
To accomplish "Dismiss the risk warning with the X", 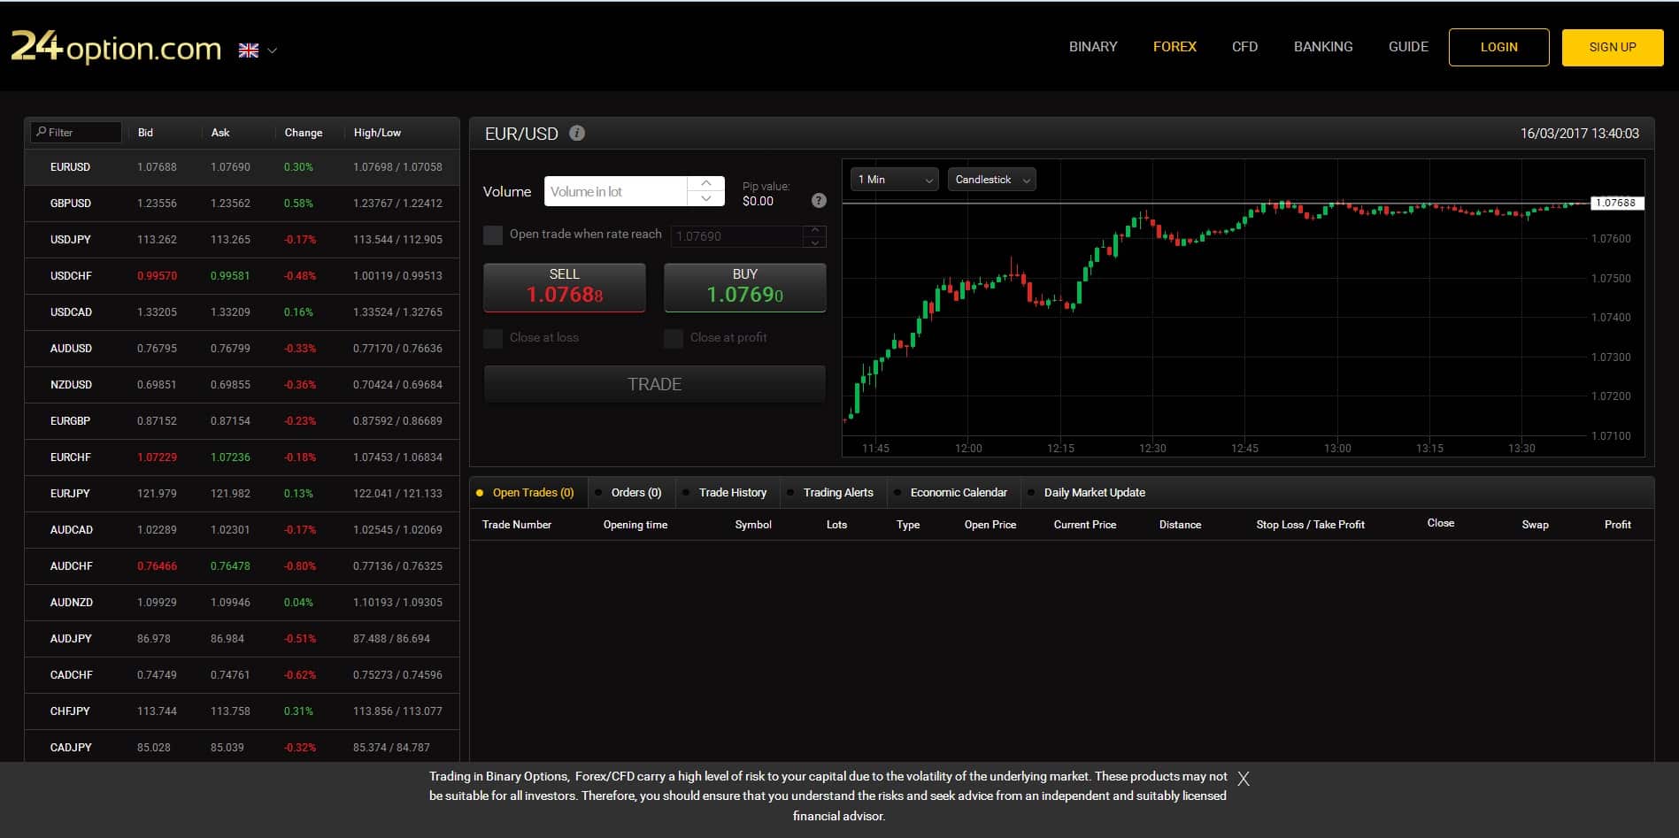I will (x=1244, y=779).
